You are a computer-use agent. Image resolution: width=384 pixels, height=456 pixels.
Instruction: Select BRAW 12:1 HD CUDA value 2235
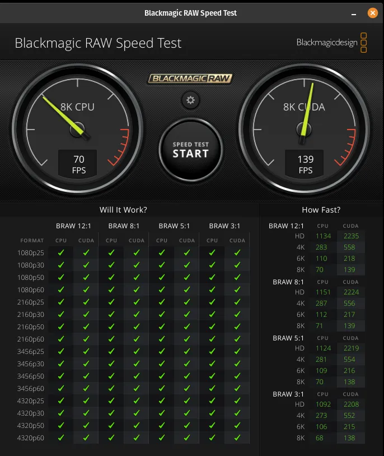click(x=350, y=236)
